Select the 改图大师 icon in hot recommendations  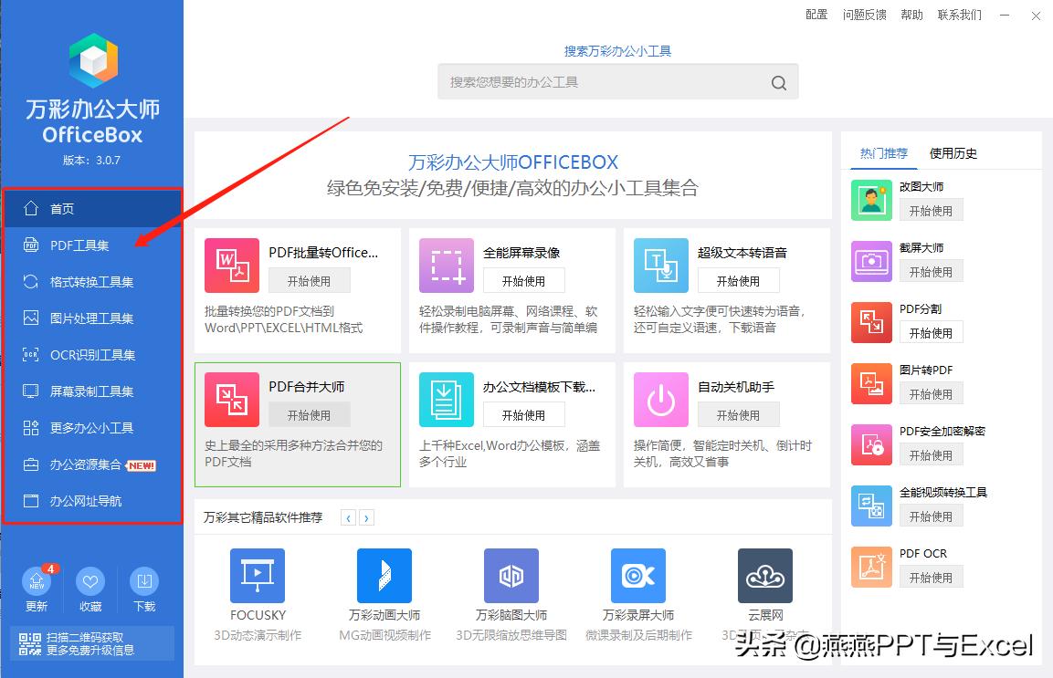pyautogui.click(x=870, y=198)
